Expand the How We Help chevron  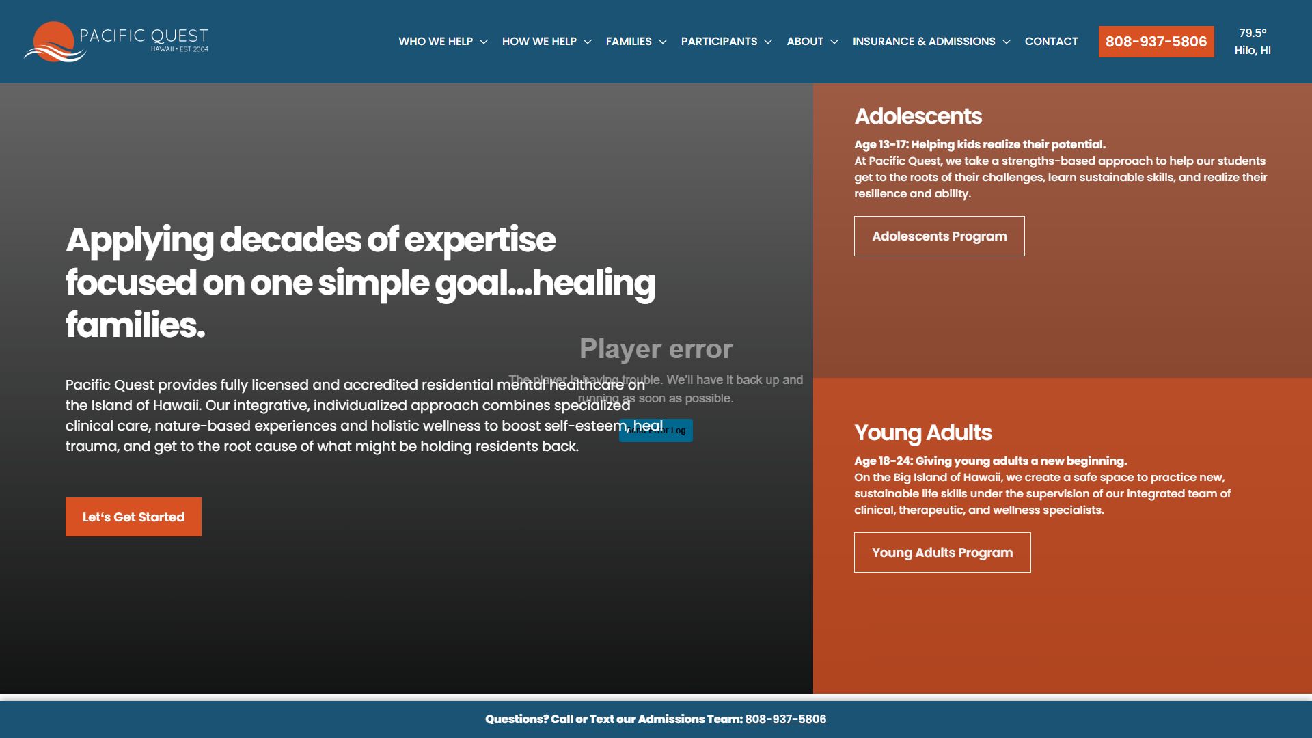(x=588, y=42)
